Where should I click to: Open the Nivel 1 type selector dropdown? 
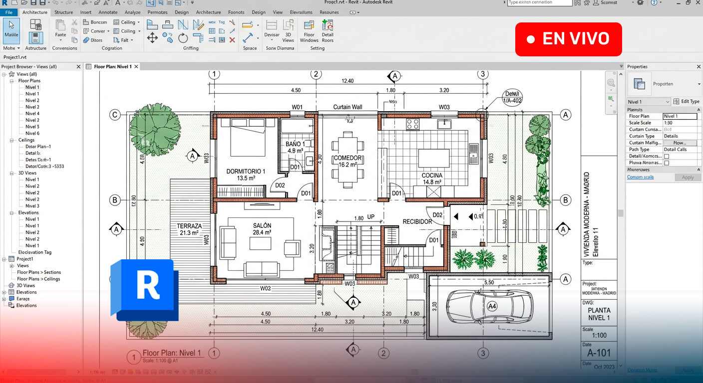(x=668, y=102)
